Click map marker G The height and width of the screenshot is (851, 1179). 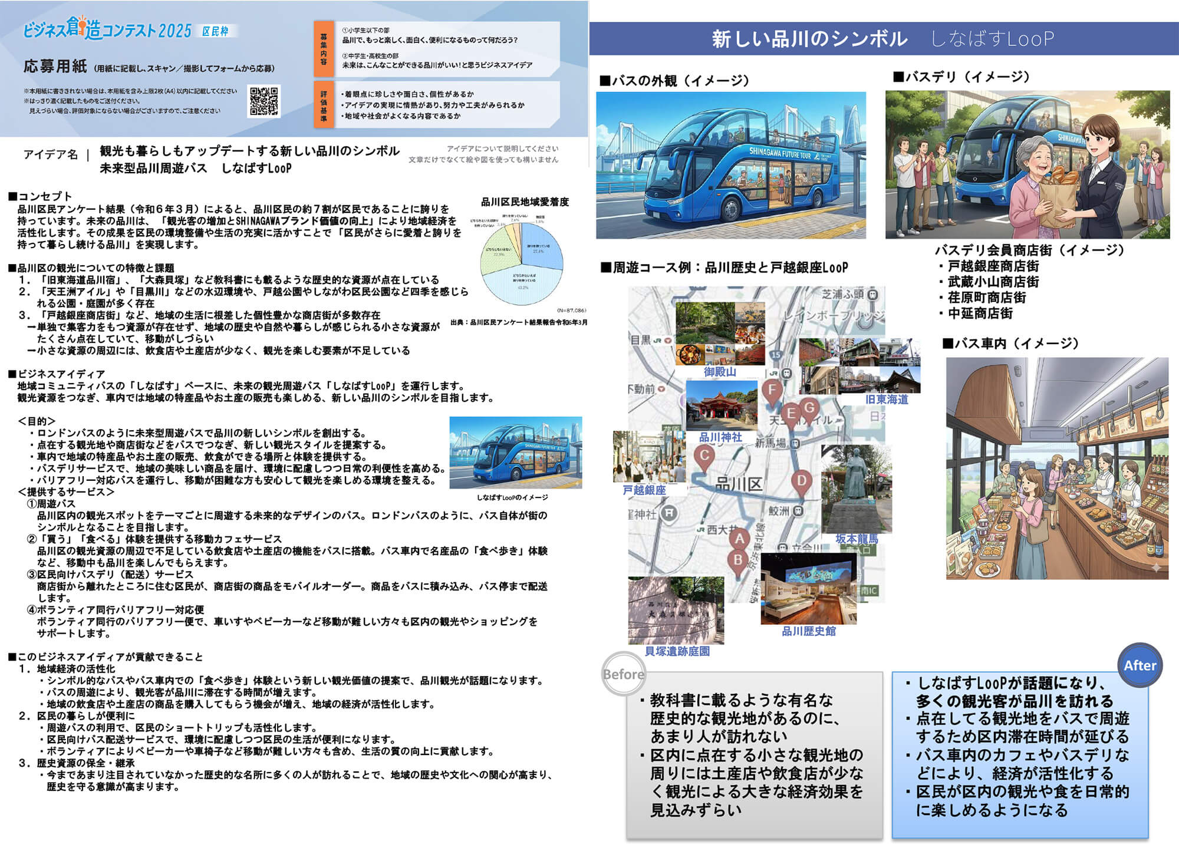click(809, 407)
